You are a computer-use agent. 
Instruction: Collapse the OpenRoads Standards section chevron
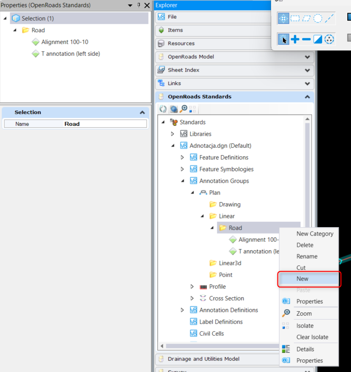(307, 97)
